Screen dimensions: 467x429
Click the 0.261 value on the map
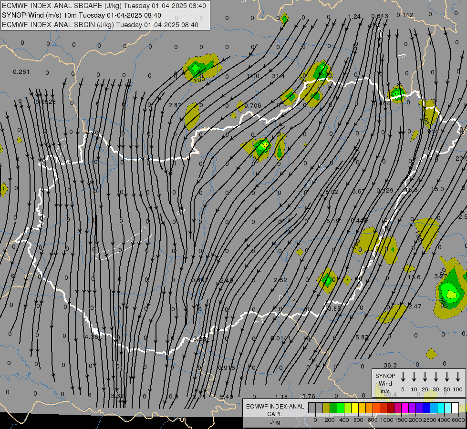21,72
